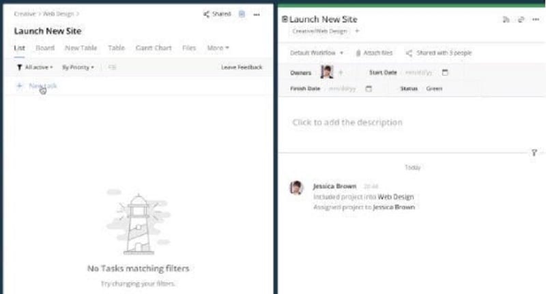
Task: Click Jessica Brown name in activity stream
Action: [334, 186]
